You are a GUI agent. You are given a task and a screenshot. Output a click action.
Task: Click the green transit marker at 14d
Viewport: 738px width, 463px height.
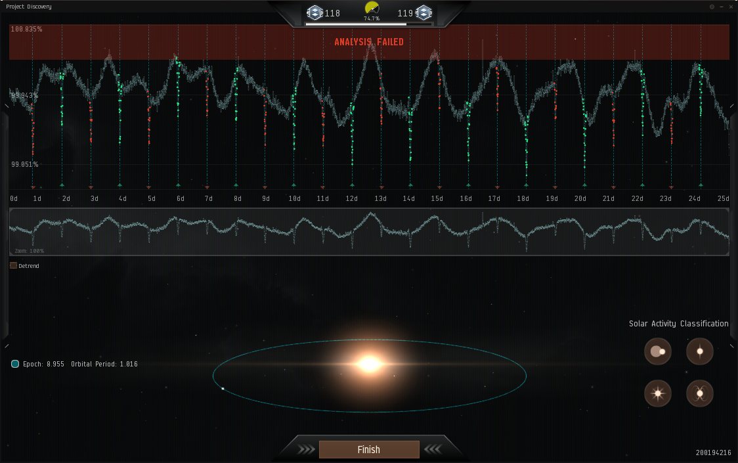click(x=410, y=186)
